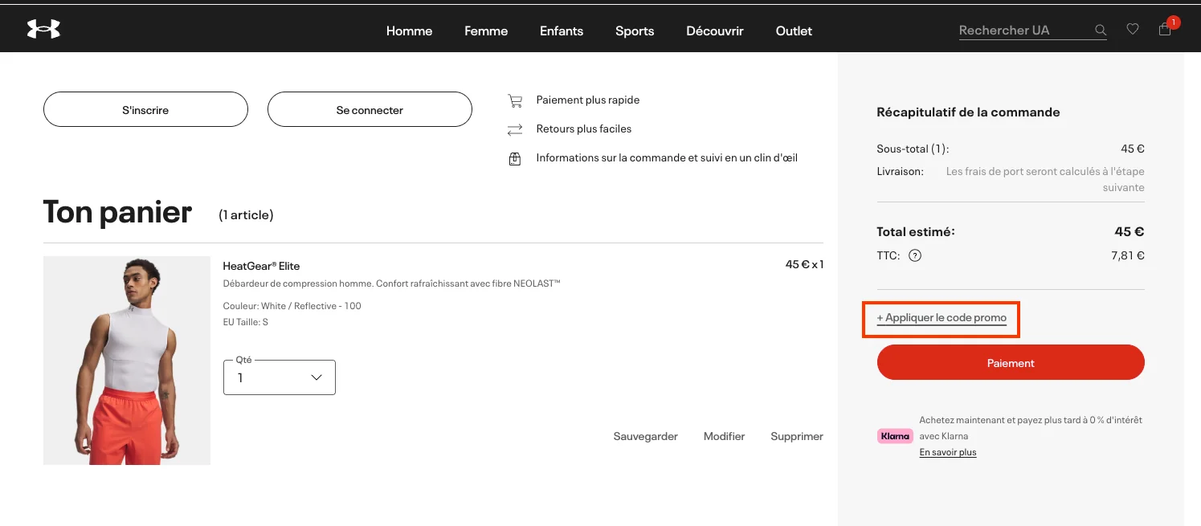
Task: Click the 45 € x 1 price text
Action: point(804,264)
